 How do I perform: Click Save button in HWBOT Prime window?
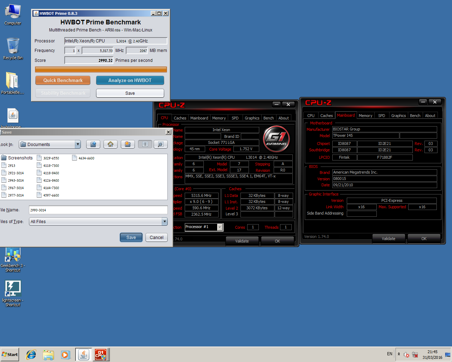(x=130, y=93)
